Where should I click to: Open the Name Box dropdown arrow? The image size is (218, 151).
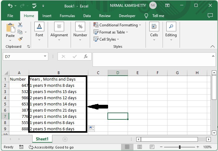[x=45, y=56]
